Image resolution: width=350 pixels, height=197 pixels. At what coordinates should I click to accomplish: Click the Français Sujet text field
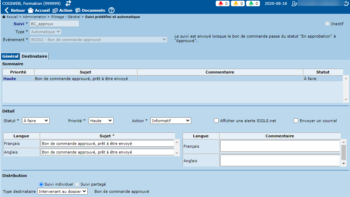coord(107,144)
